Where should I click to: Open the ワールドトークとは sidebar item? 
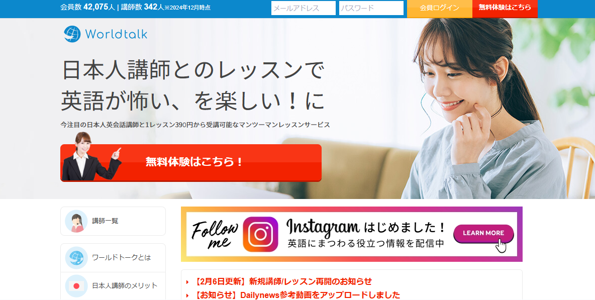(113, 257)
